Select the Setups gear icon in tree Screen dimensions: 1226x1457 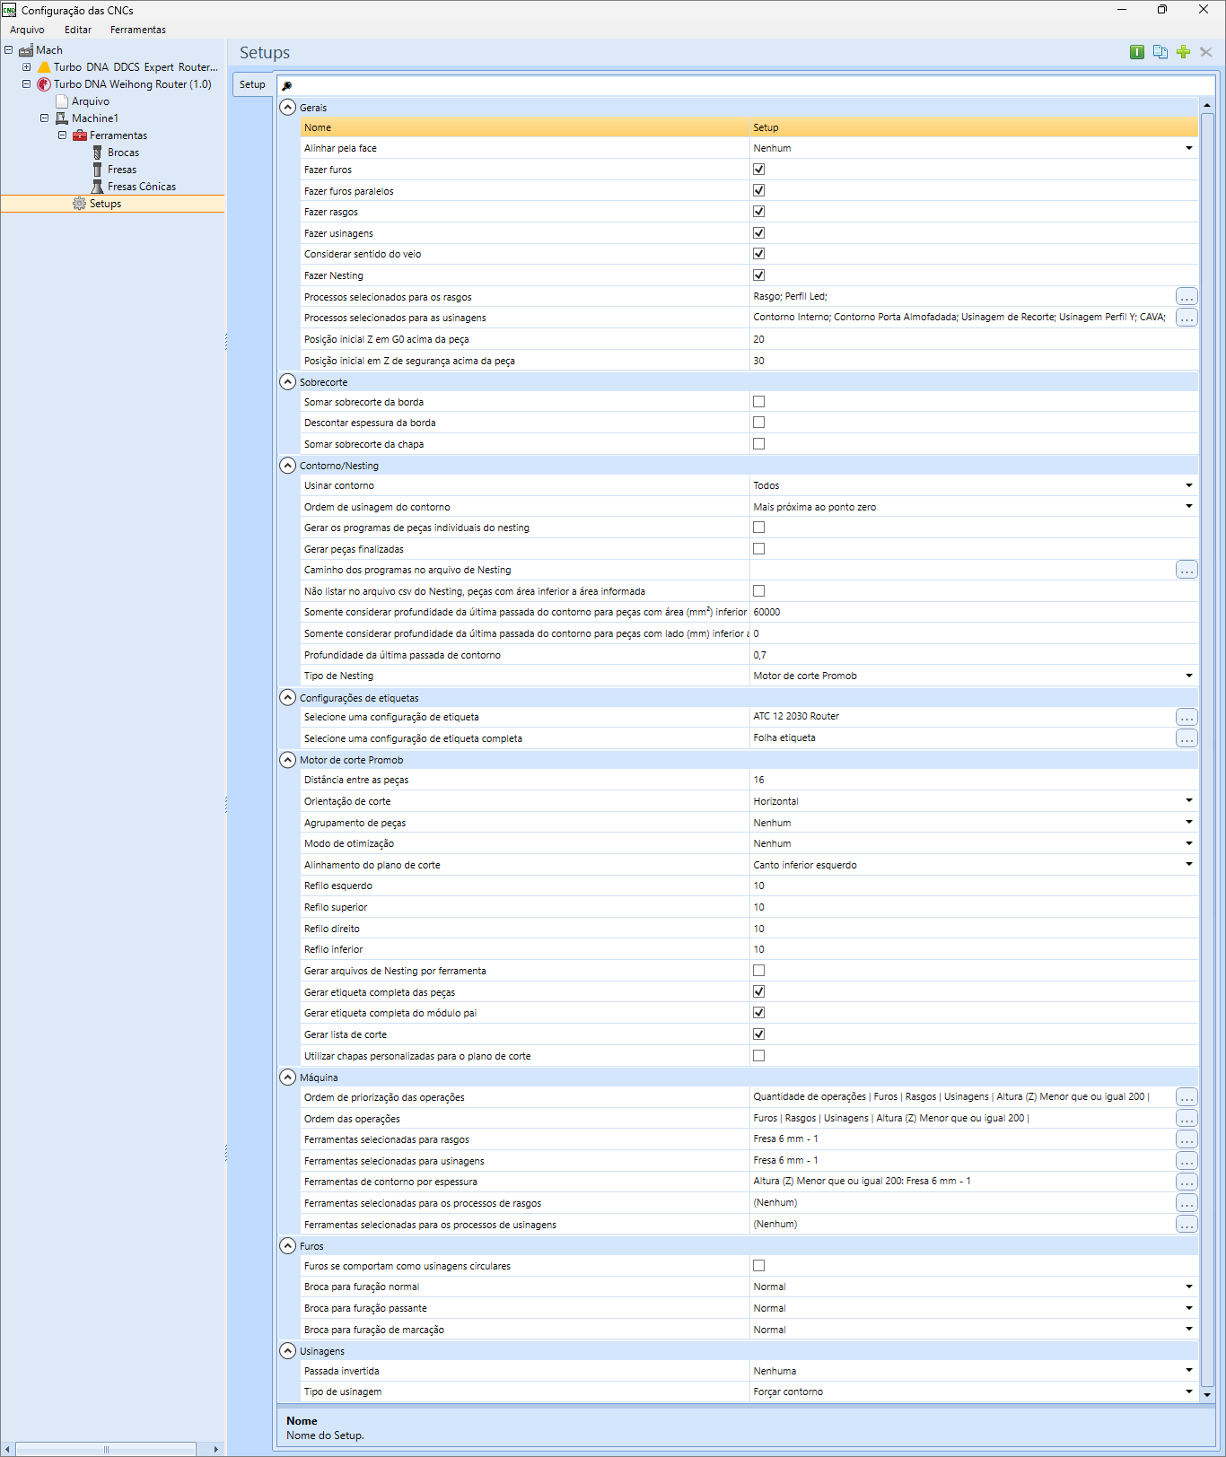coord(79,204)
